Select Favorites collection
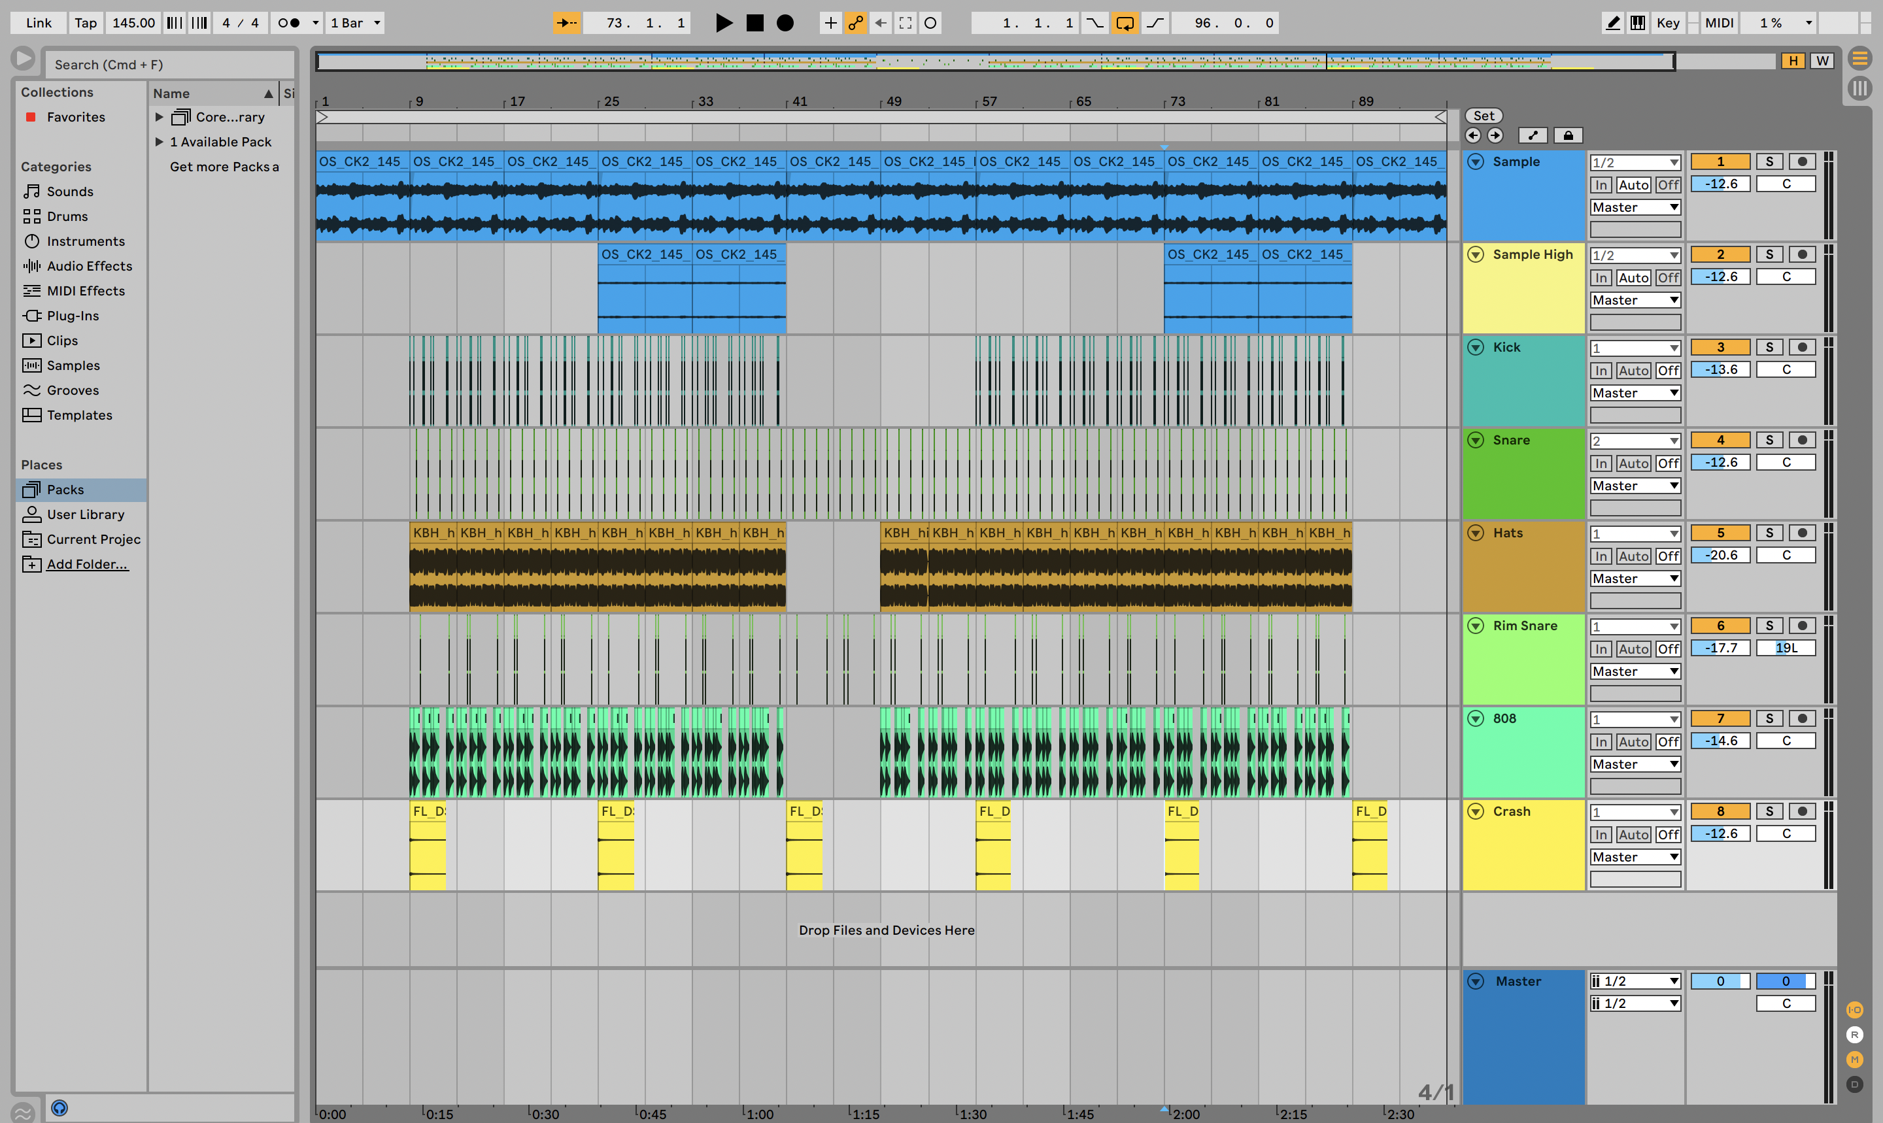 pos(76,116)
